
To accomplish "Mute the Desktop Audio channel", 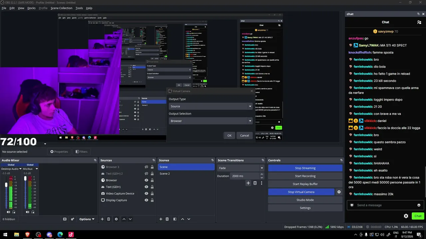I will pyautogui.click(x=8, y=212).
